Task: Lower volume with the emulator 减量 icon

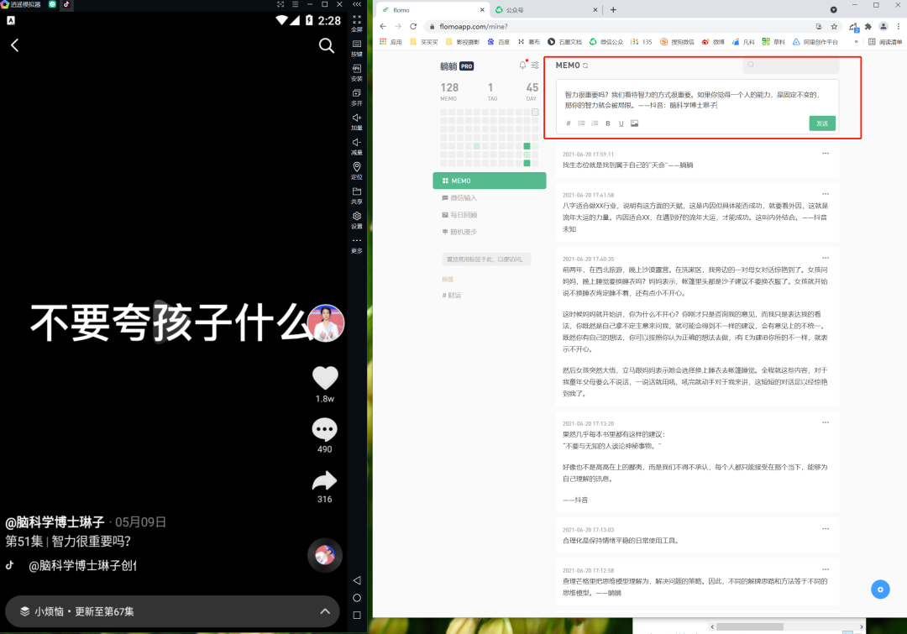Action: pos(357,143)
